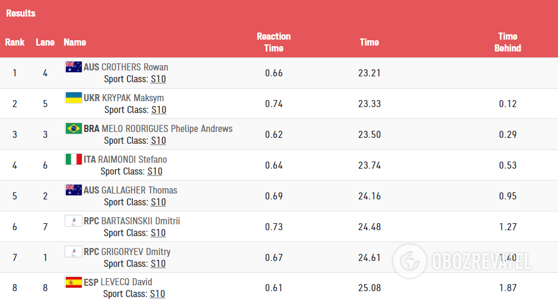Screen dimensions: 558x303
Task: Click the RPC emblem beside BARTASINSKII Dmitrii
Action: 74,221
